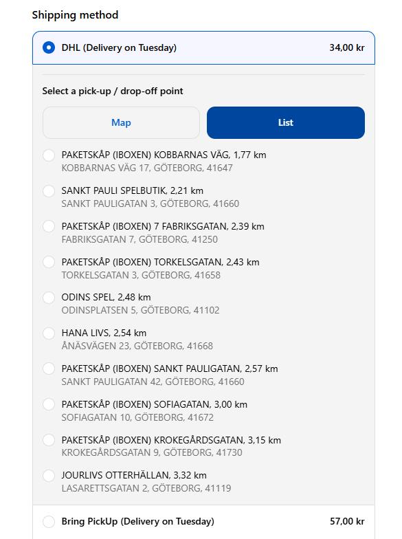Click the Kobbarnas Väg 17 address text
Image resolution: width=402 pixels, height=539 pixels.
point(147,168)
